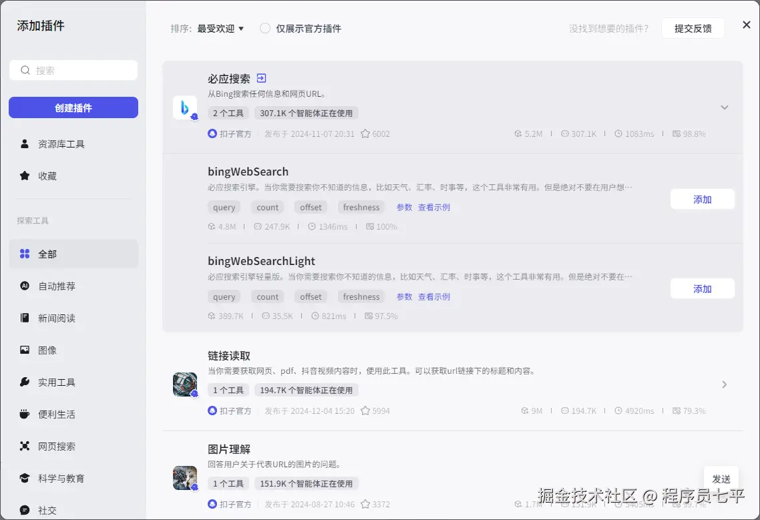Focus the 搜索 input field
The width and height of the screenshot is (760, 520).
pos(73,70)
